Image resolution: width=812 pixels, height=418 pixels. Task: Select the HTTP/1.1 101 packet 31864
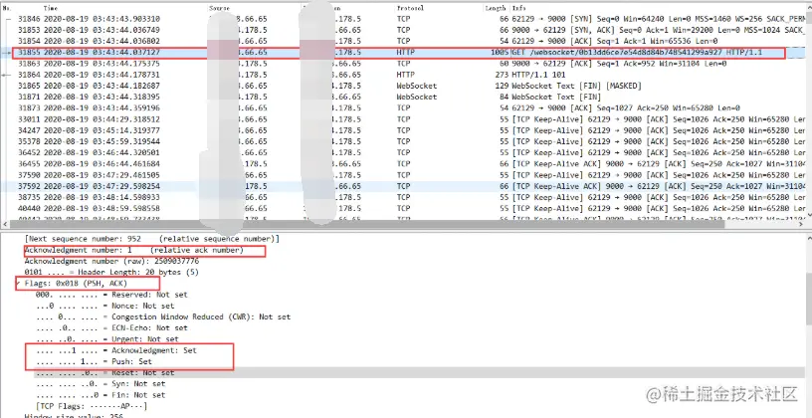404,75
